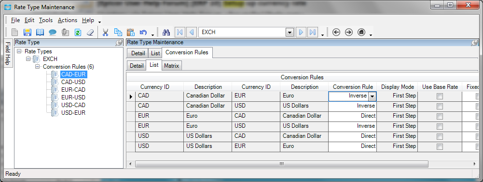
Task: Open the Actions menu
Action: click(68, 20)
